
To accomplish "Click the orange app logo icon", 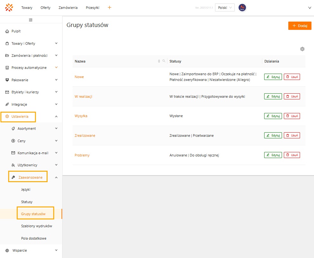I will click(9, 8).
